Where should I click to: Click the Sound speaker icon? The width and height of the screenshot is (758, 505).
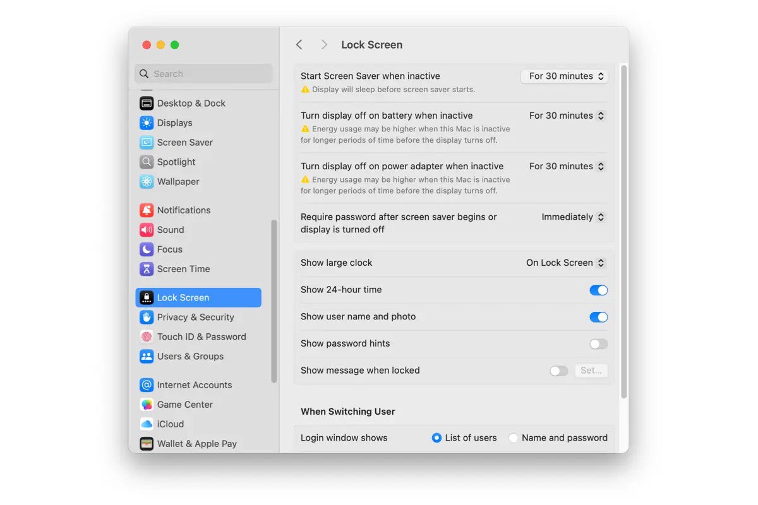[x=147, y=230]
